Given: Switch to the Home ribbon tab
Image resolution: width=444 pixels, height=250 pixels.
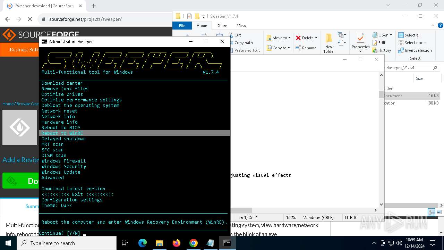Looking at the screenshot, I should tap(202, 26).
